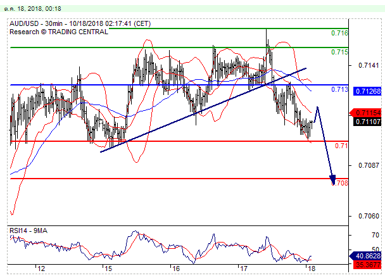Click the 0.7060 price axis value
The height and width of the screenshot is (278, 385).
[x=369, y=216]
